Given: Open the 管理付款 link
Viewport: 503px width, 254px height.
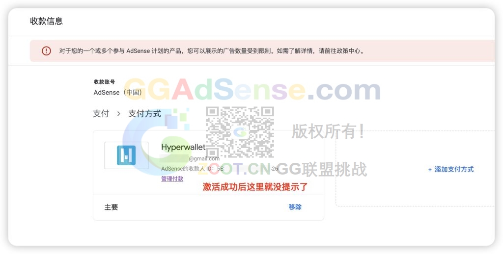Looking at the screenshot, I should pyautogui.click(x=172, y=178).
